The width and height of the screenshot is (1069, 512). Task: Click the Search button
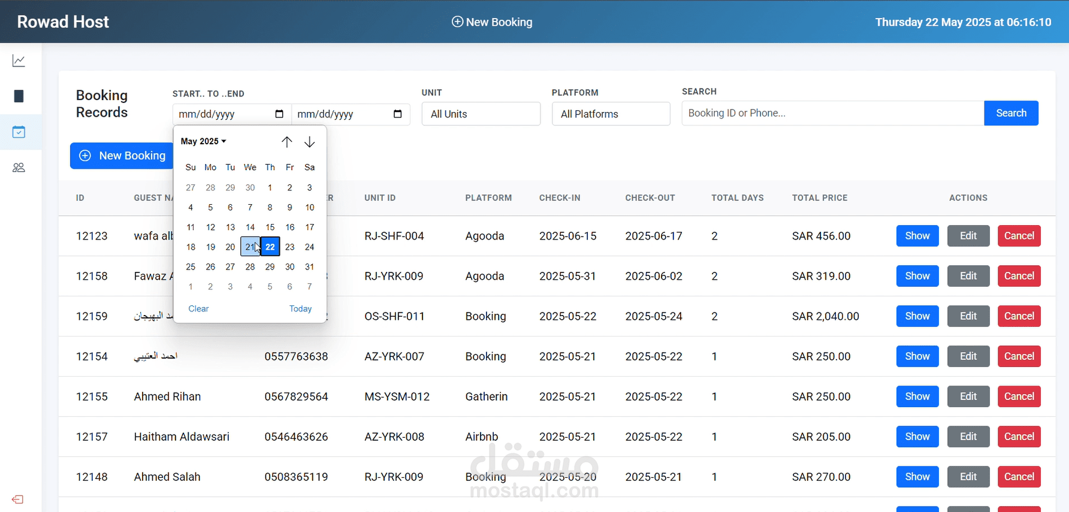(1011, 113)
